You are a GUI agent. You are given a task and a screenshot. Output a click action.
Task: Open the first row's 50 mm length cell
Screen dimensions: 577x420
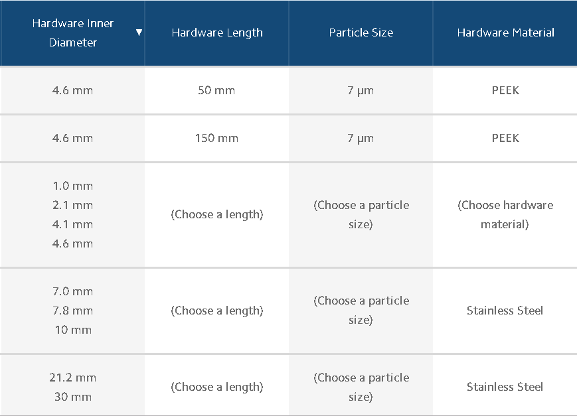(x=216, y=90)
